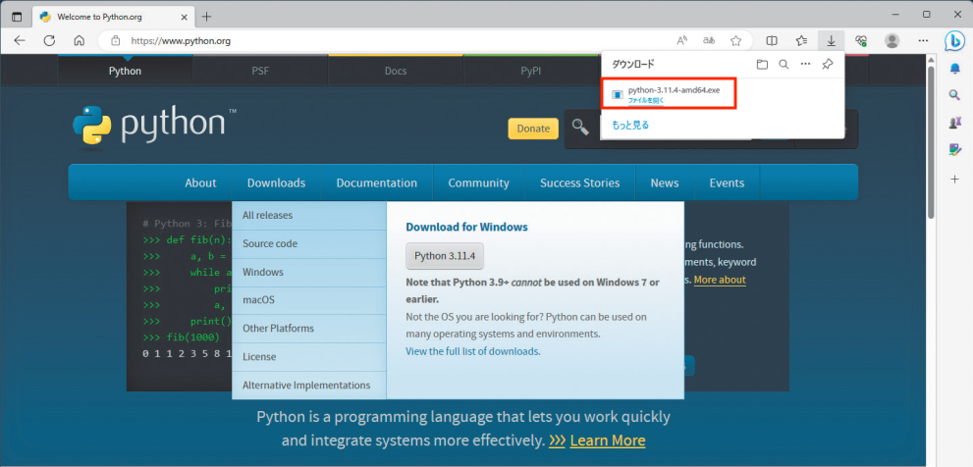Close the Welcome to Python.org tab
Screen dimensions: 973x467
[x=184, y=17]
